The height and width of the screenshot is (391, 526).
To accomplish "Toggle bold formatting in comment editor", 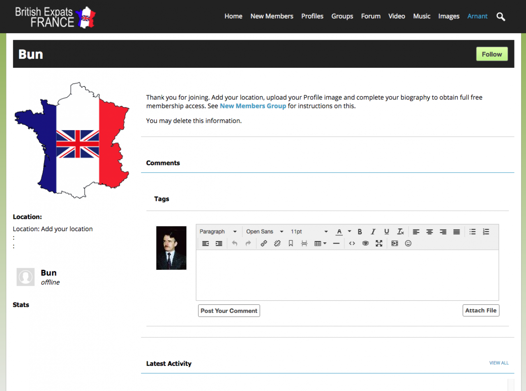I will [360, 232].
